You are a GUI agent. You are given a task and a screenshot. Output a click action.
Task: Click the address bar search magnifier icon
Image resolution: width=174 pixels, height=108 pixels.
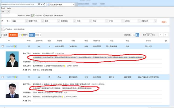click(39, 4)
